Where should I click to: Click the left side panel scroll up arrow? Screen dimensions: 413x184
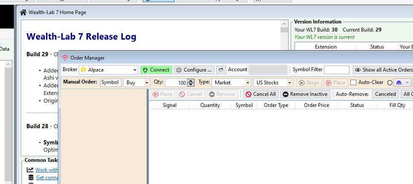point(9,64)
